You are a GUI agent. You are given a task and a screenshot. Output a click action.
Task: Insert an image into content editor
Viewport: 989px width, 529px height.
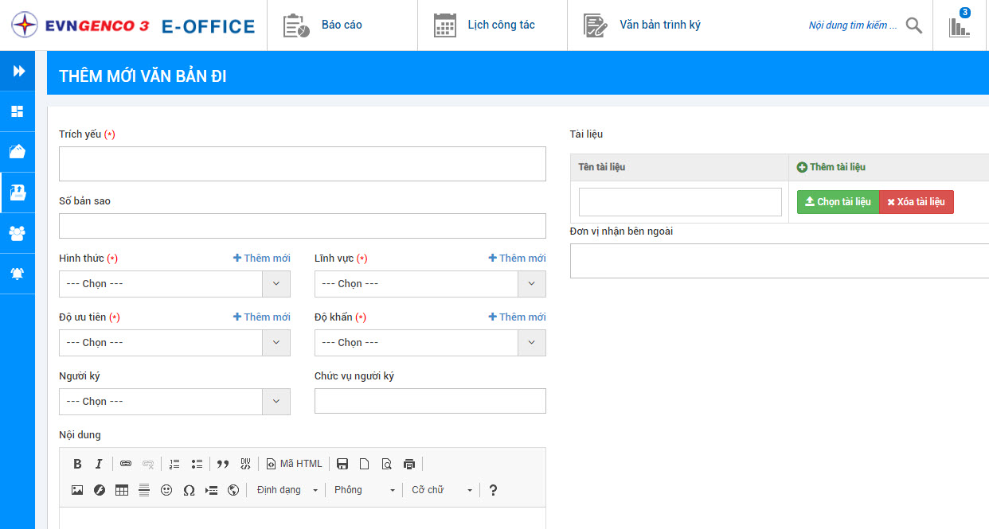[77, 490]
